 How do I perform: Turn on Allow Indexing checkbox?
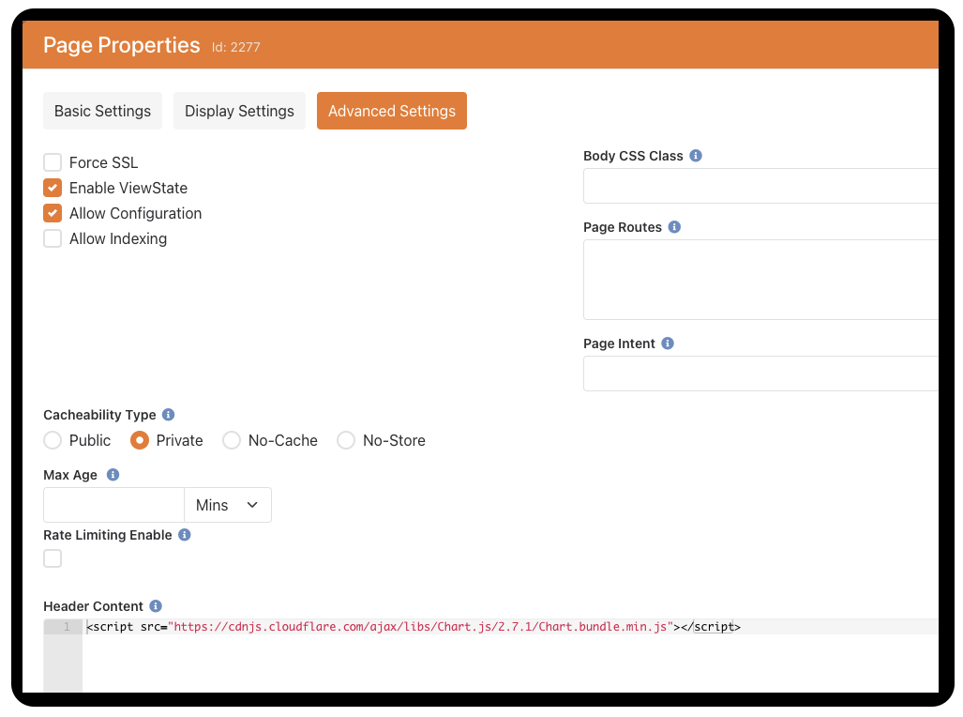53,238
